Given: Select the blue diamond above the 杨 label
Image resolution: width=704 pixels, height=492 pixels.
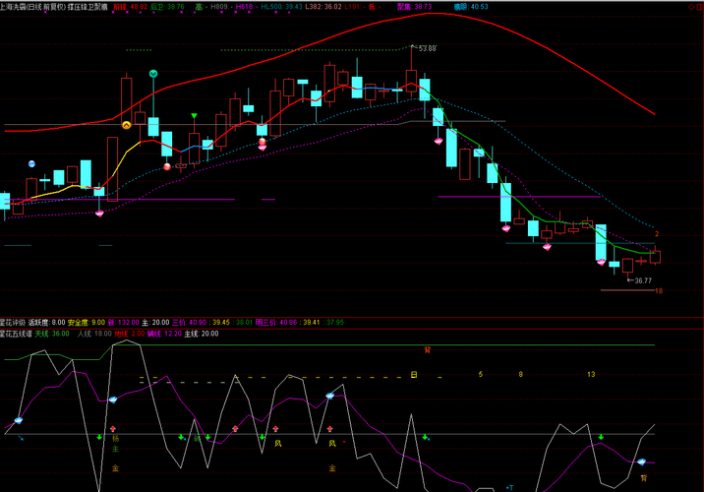Looking at the screenshot, I should point(113,400).
